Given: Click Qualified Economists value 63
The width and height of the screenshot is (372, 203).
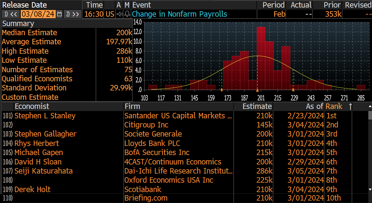Looking at the screenshot, I should click(128, 79).
